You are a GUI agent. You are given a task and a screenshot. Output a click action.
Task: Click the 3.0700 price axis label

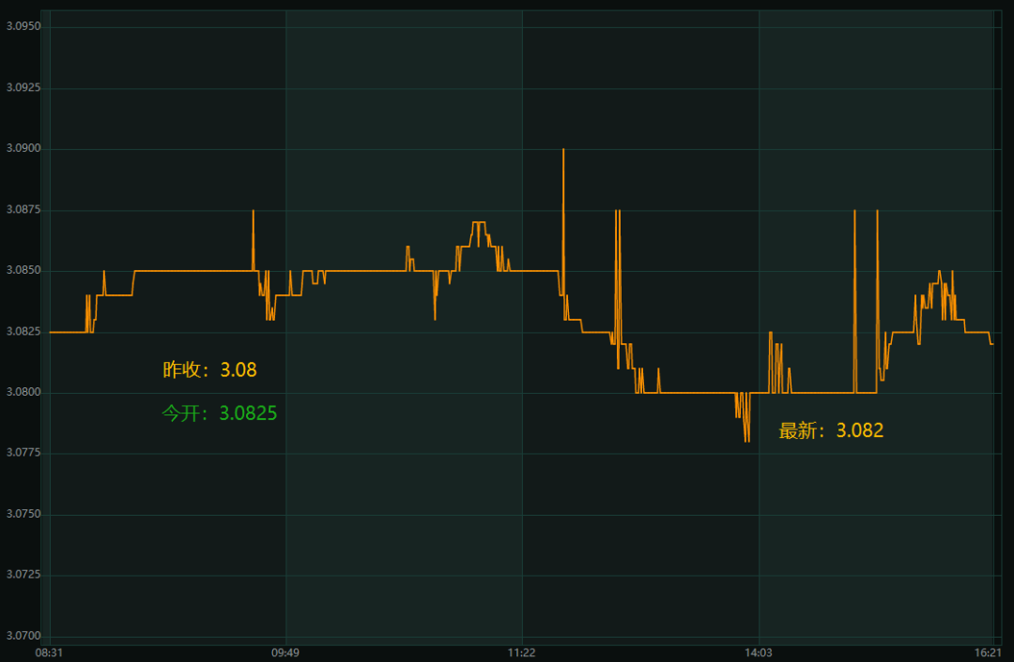[x=23, y=636]
